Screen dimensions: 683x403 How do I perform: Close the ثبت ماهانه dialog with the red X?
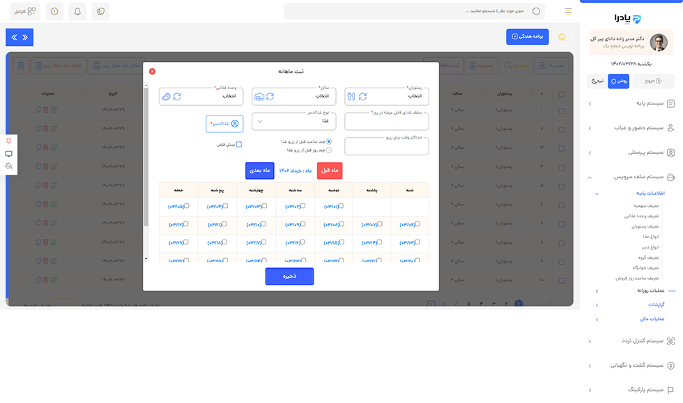[152, 72]
